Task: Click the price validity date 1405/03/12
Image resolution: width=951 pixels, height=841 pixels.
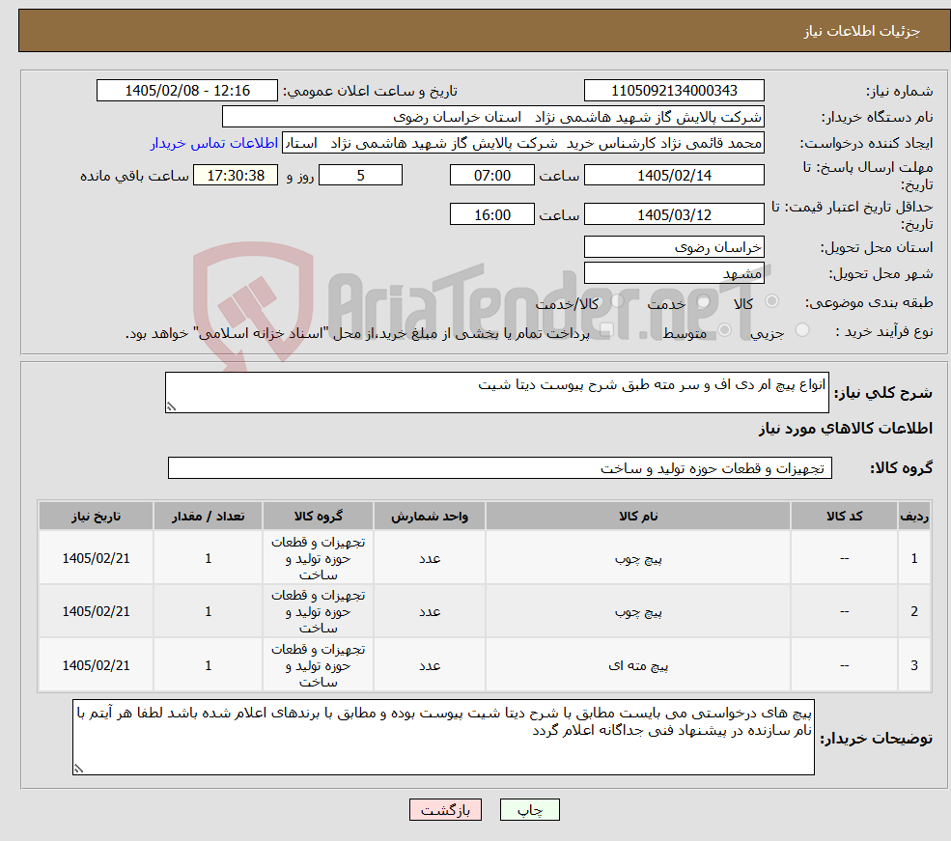Action: (x=674, y=214)
